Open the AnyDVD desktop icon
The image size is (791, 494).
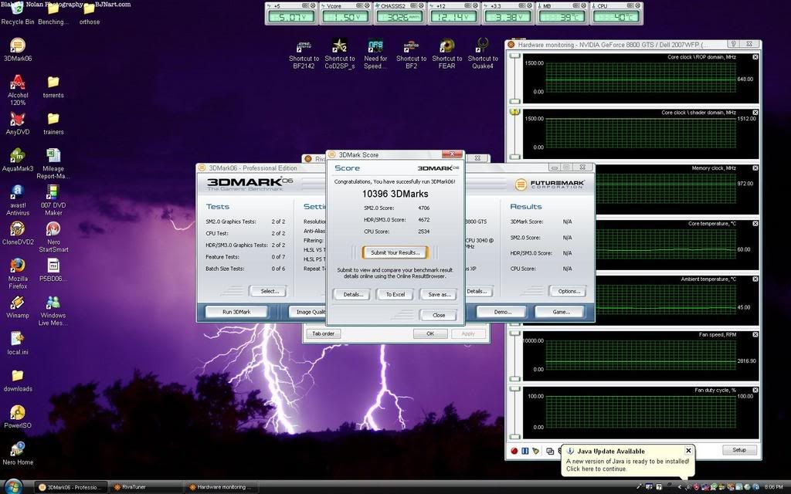18,123
